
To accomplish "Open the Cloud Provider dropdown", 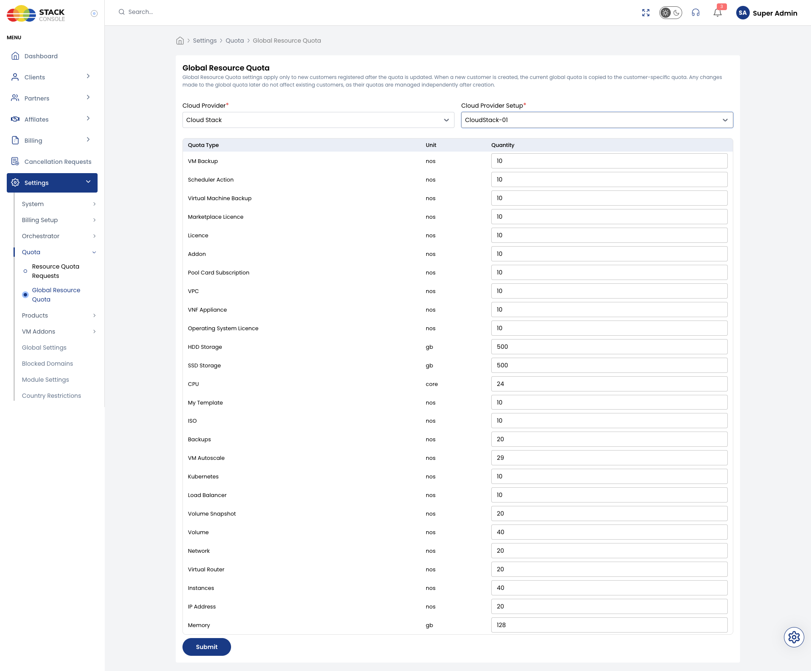I will (x=318, y=120).
